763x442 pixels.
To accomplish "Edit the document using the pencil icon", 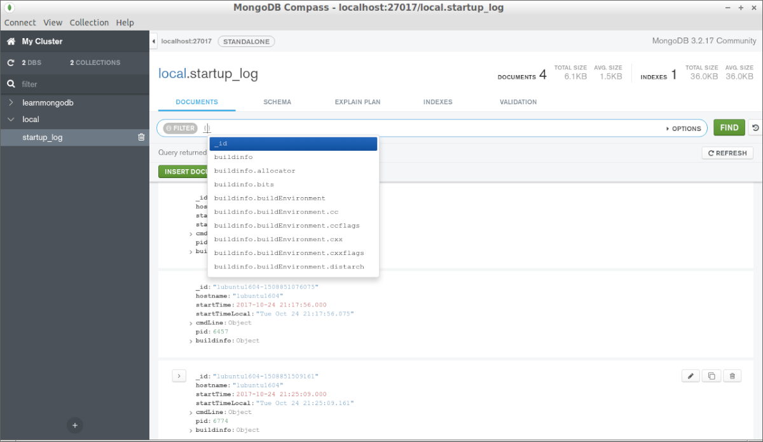I will click(691, 376).
